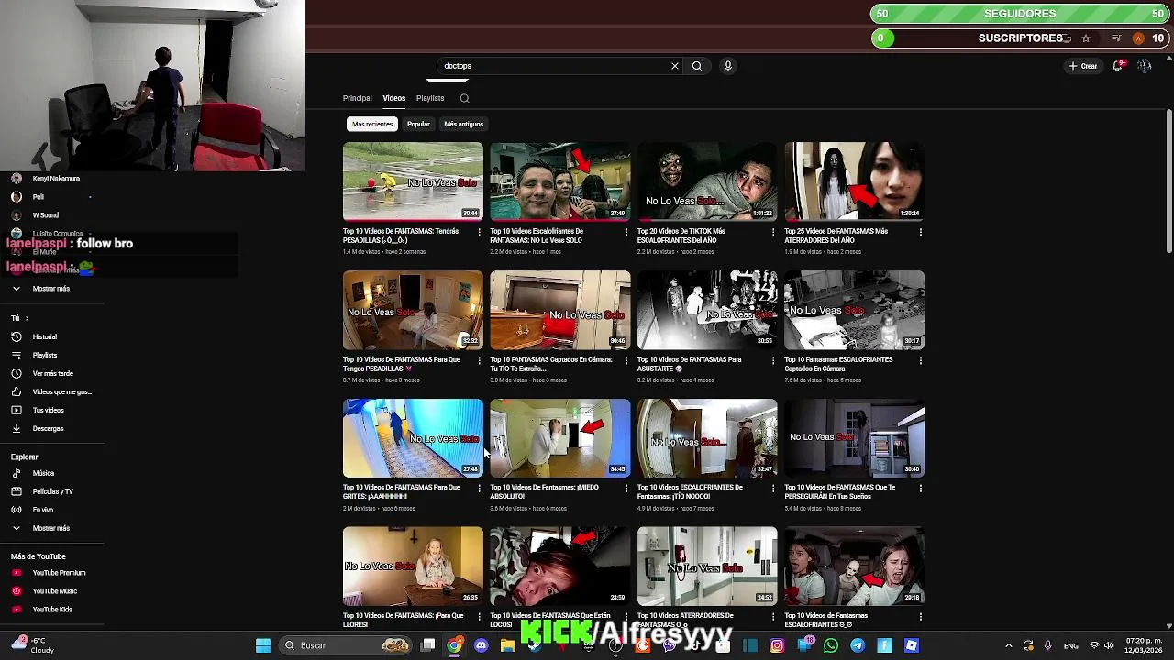Show hidden system tray icons
The image size is (1174, 660).
[x=1009, y=645]
